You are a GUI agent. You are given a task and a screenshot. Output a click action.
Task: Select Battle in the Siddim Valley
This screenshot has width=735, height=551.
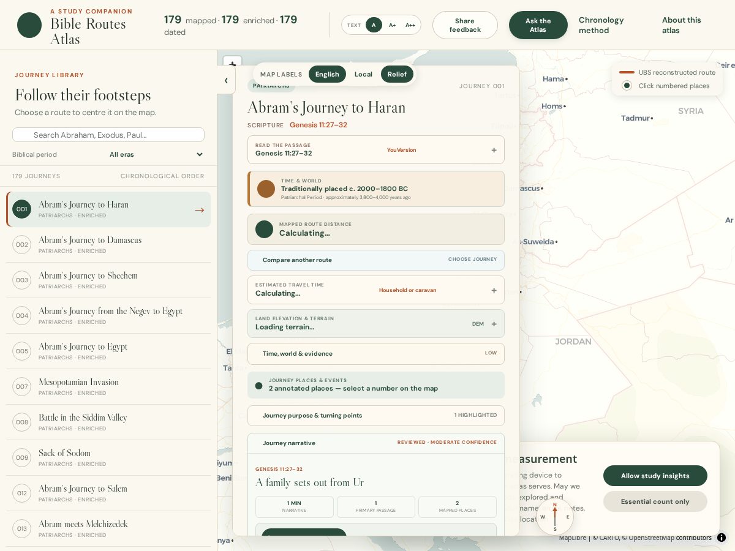point(108,422)
